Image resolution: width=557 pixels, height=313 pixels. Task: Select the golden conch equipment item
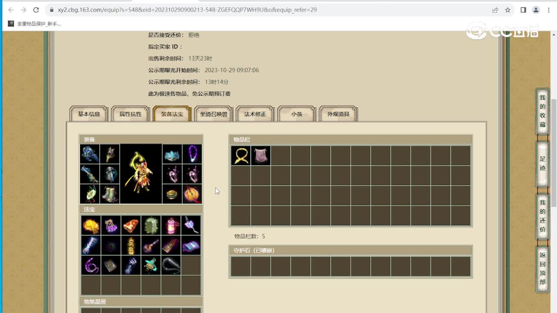pyautogui.click(x=110, y=154)
